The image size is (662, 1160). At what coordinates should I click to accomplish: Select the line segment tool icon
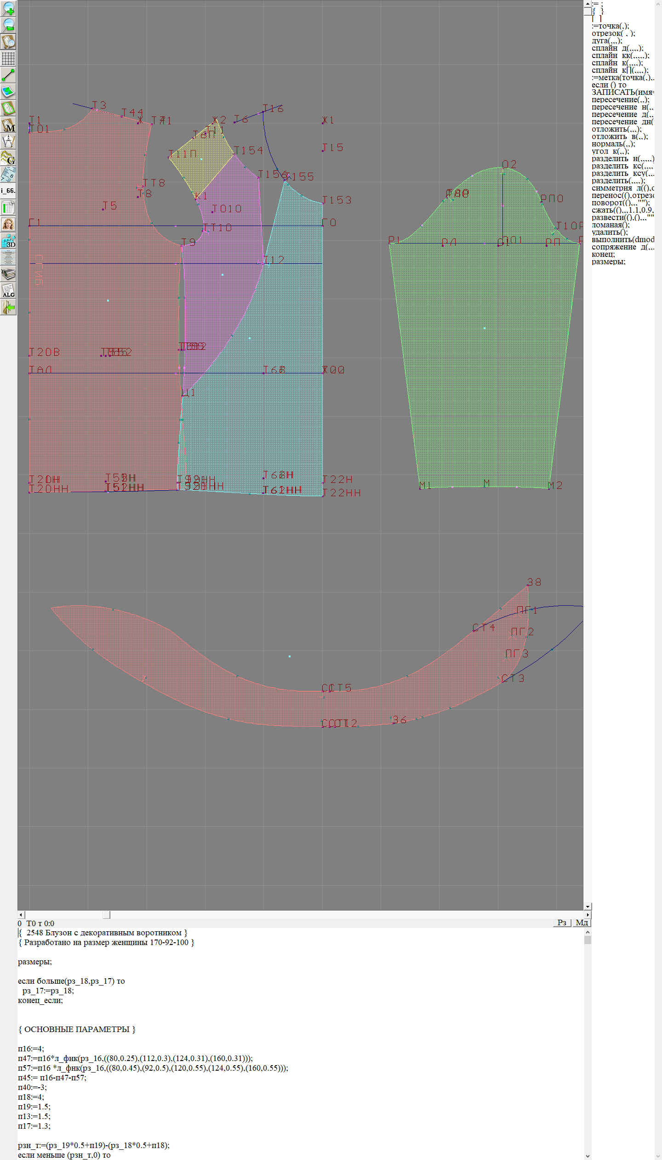[8, 75]
